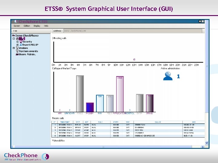This screenshot has width=218, height=163.
Task: Click the house icon of the highlighted tree node
Action: (x=17, y=39)
